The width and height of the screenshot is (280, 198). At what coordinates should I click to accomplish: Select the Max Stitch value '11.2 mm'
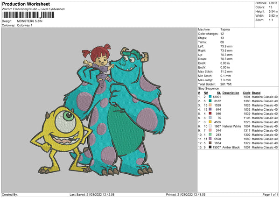point(226,71)
